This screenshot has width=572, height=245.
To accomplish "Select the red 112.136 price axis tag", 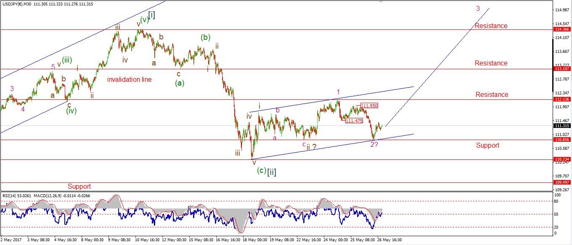I will (x=562, y=99).
